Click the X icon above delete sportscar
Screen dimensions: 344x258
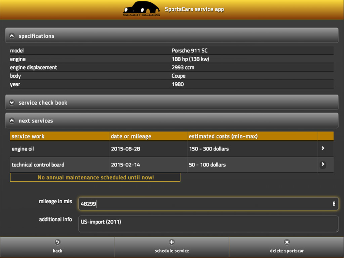pyautogui.click(x=287, y=242)
